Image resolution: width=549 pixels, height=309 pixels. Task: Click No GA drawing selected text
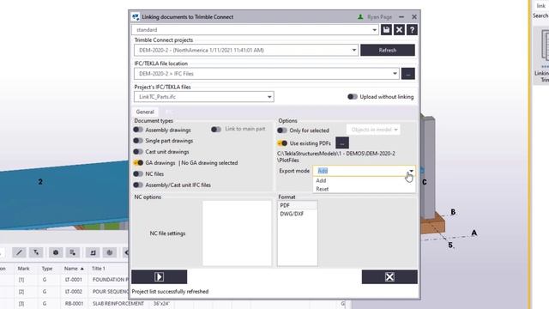(209, 162)
